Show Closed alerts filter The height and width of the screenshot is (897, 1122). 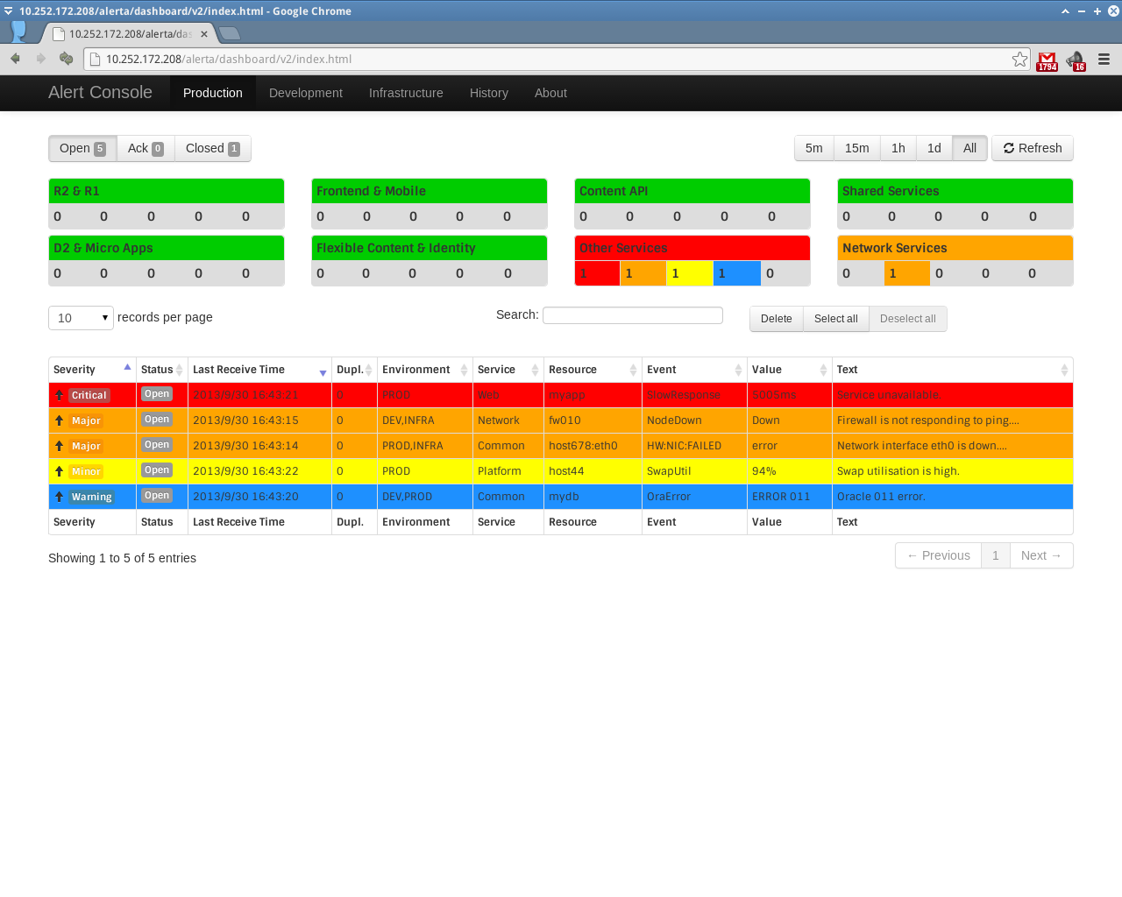(x=213, y=148)
